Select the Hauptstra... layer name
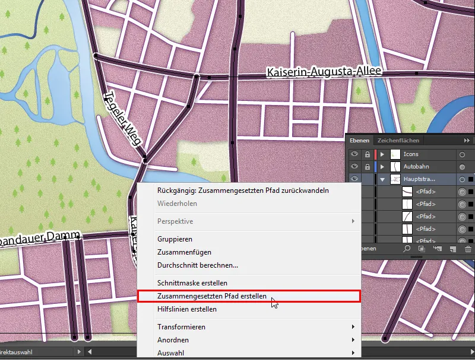The height and width of the screenshot is (362, 475). coord(419,179)
